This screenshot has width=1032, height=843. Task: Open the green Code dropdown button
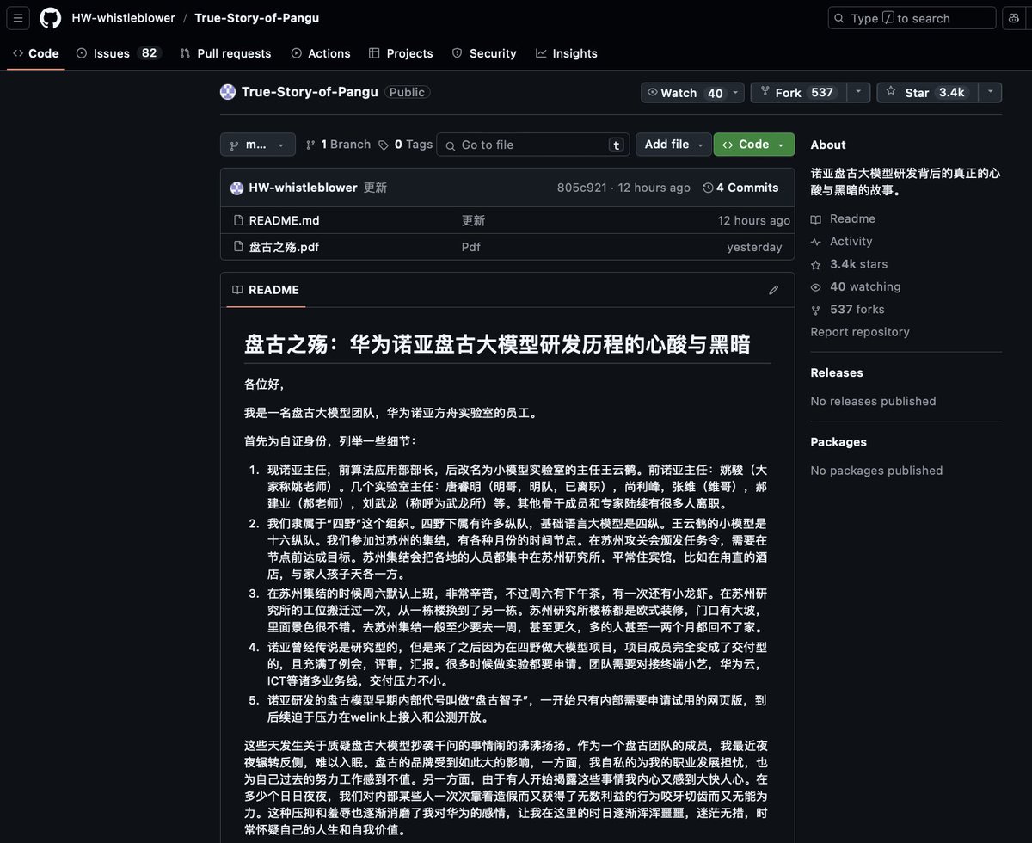click(x=754, y=145)
